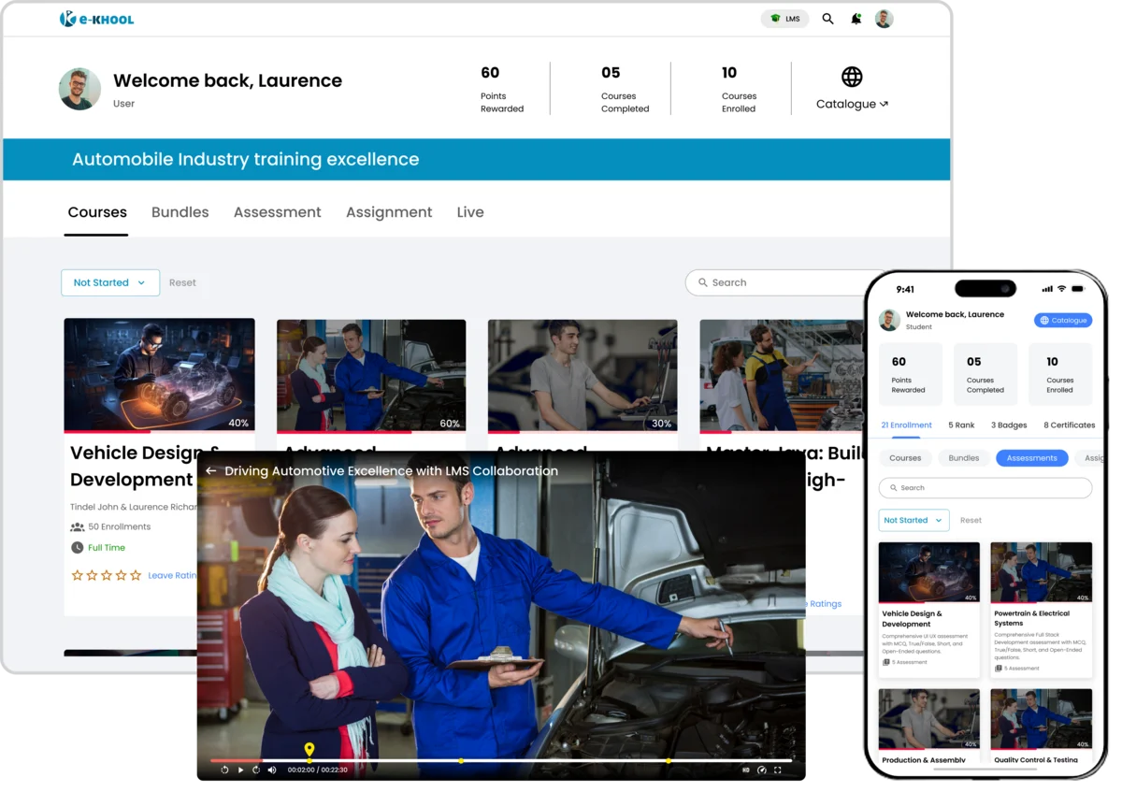Tap the Catalogue button on the phone screen
Image resolution: width=1122 pixels, height=792 pixels.
click(x=1063, y=320)
